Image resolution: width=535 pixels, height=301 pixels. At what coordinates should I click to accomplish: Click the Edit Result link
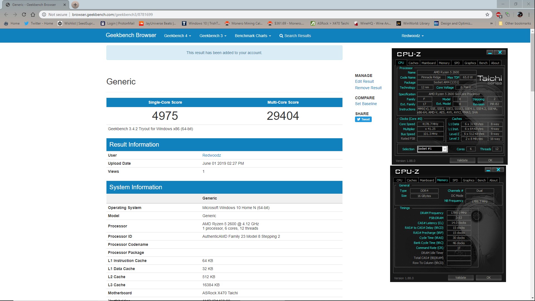pyautogui.click(x=364, y=81)
